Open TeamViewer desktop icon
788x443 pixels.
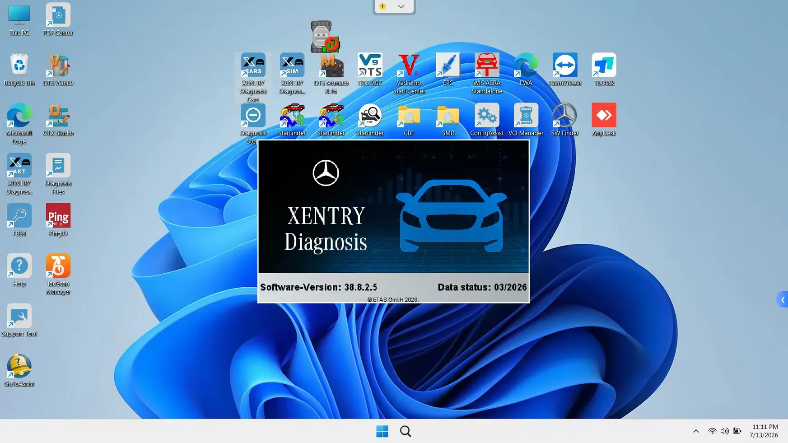coord(565,66)
